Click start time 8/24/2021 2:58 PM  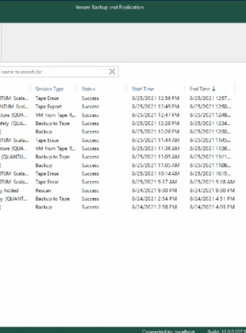[x=154, y=207]
